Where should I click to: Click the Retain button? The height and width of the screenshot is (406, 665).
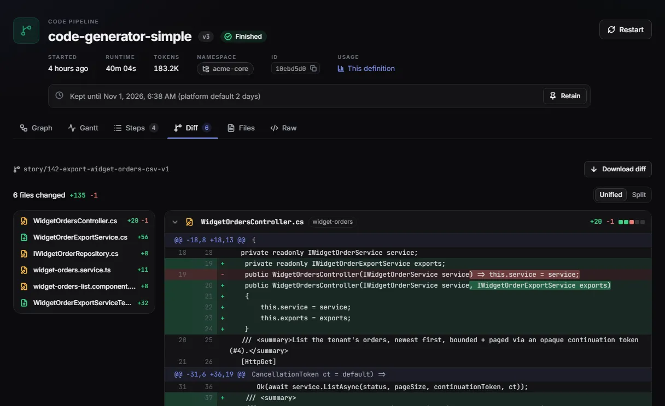565,96
